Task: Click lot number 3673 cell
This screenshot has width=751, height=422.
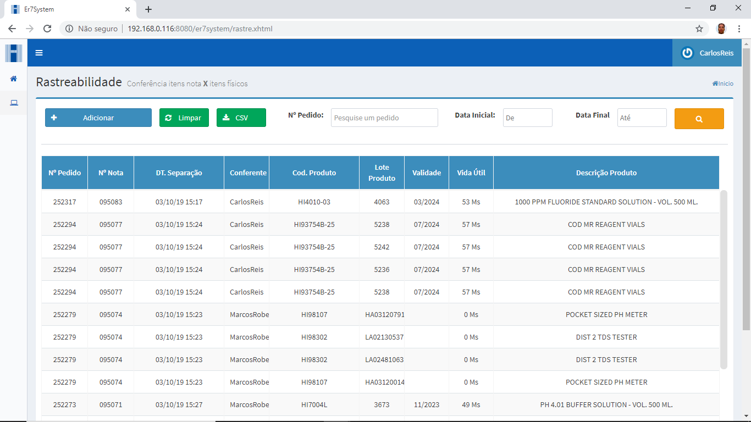Action: coord(382,404)
